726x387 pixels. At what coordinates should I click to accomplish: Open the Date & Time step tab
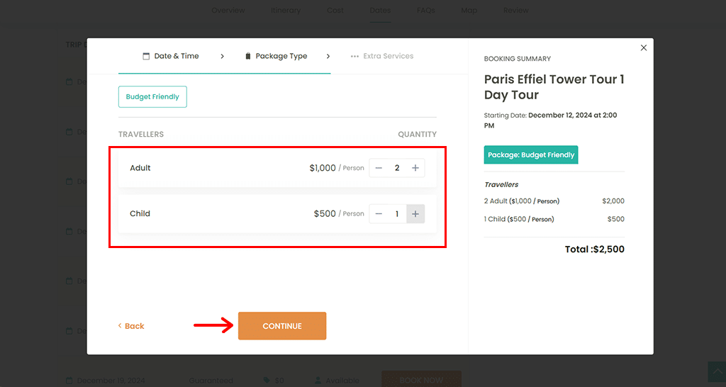coord(176,56)
